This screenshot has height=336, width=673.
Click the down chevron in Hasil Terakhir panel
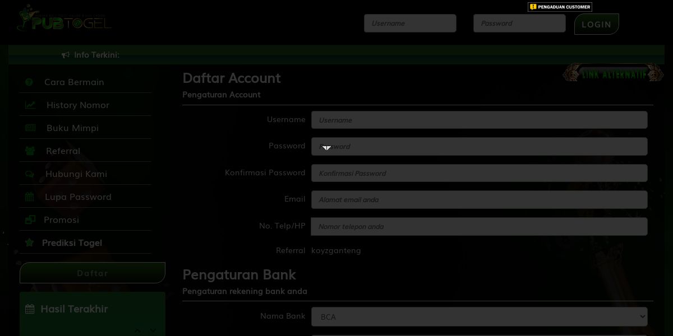153,331
